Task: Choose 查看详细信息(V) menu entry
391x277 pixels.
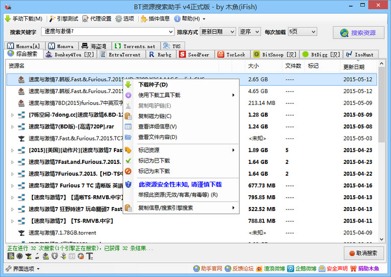Action: tap(181, 127)
